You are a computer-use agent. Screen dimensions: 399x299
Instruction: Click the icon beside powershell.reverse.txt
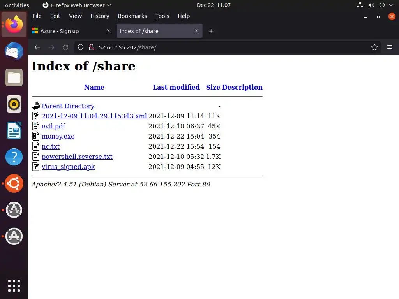pos(36,157)
